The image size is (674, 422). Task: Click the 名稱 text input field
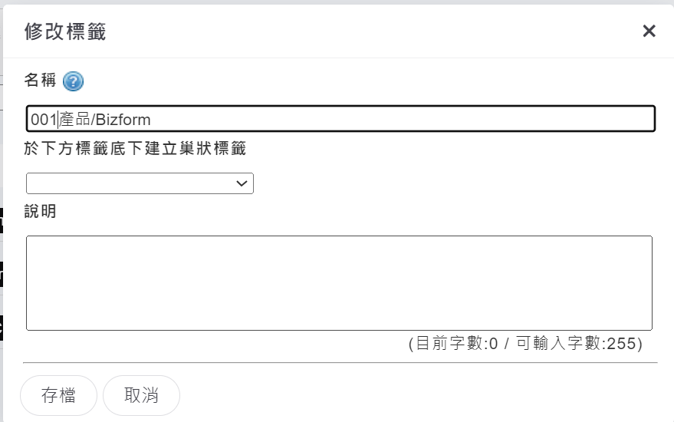(340, 119)
